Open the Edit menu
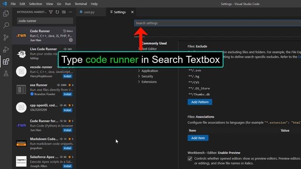 22,4
